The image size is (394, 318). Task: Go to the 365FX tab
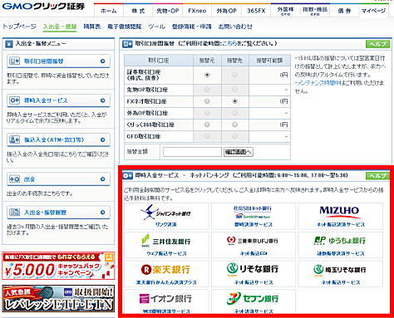pyautogui.click(x=256, y=11)
